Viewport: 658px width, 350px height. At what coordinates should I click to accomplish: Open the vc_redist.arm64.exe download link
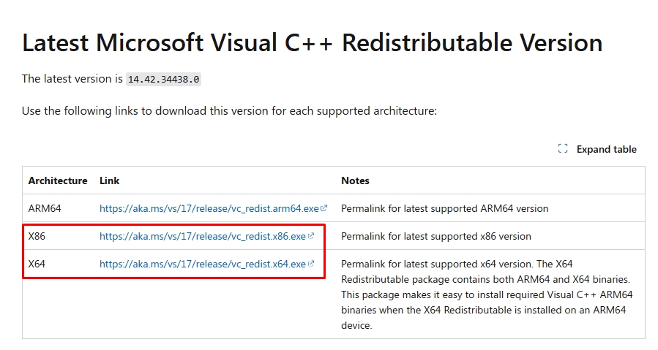pyautogui.click(x=209, y=208)
